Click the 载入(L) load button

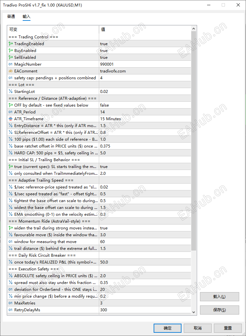pos(219,297)
